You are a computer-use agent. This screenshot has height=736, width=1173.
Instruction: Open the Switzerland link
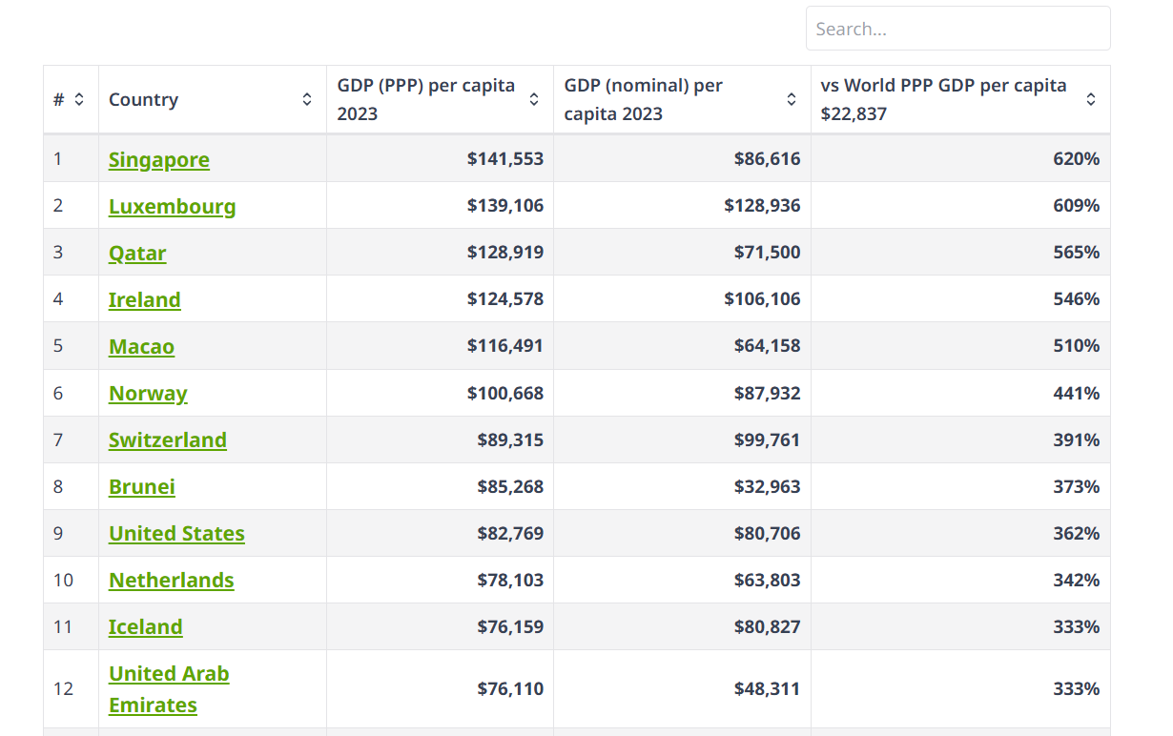168,440
